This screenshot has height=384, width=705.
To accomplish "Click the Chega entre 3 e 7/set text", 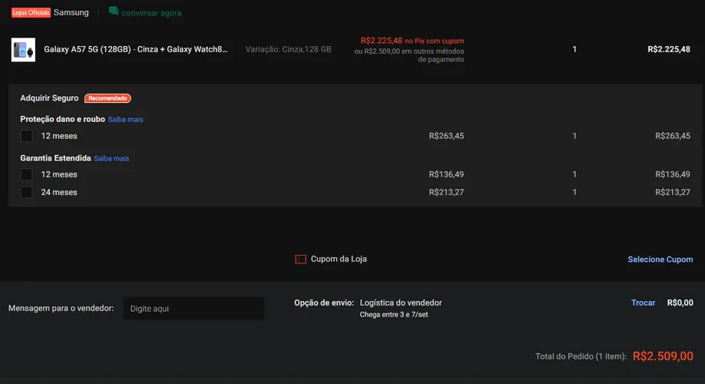I will [394, 315].
